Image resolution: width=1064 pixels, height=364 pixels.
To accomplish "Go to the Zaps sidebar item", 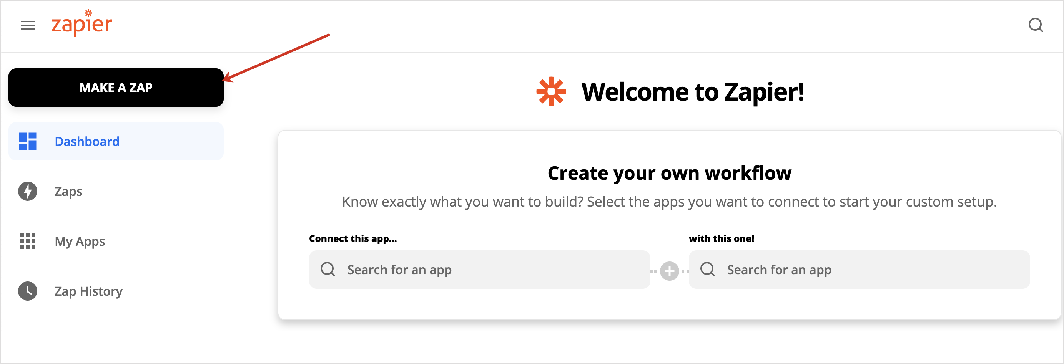I will pos(68,192).
